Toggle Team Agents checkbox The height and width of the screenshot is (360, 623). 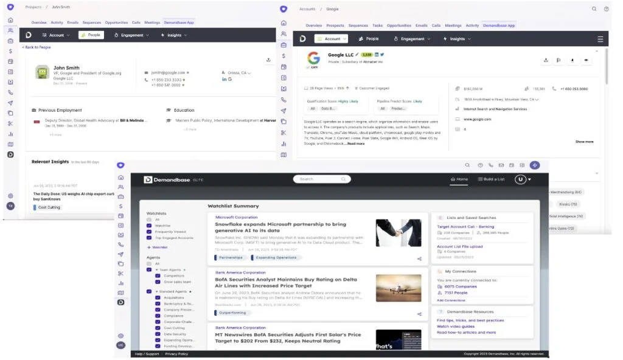149,269
